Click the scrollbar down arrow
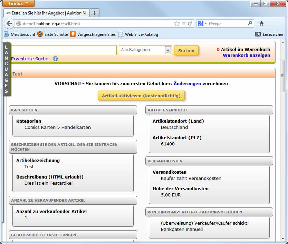The width and height of the screenshot is (288, 244). 283,239
